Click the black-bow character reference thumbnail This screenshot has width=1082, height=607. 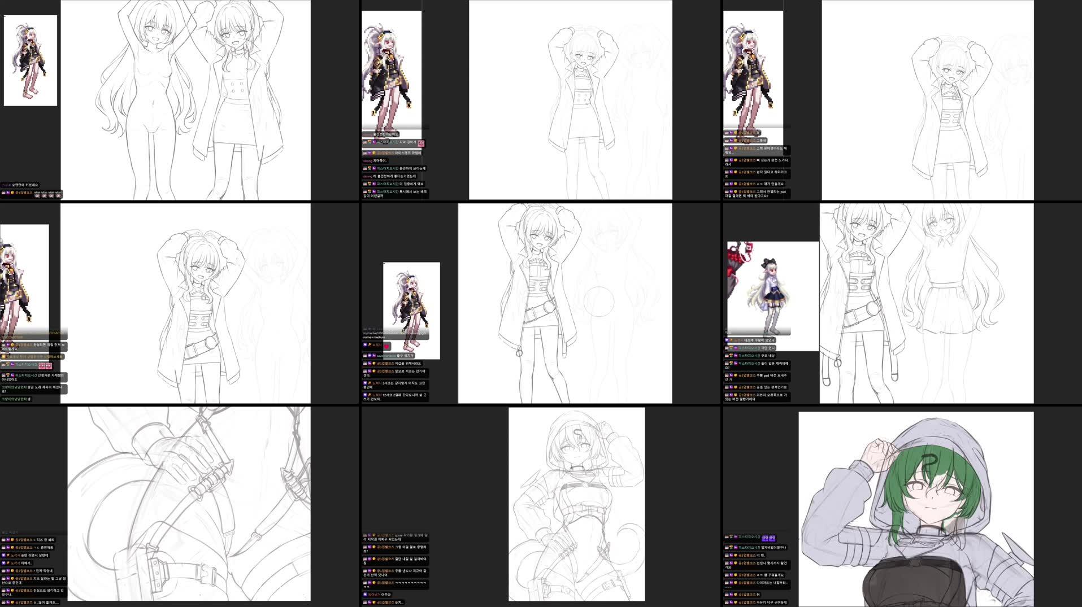[x=771, y=294]
